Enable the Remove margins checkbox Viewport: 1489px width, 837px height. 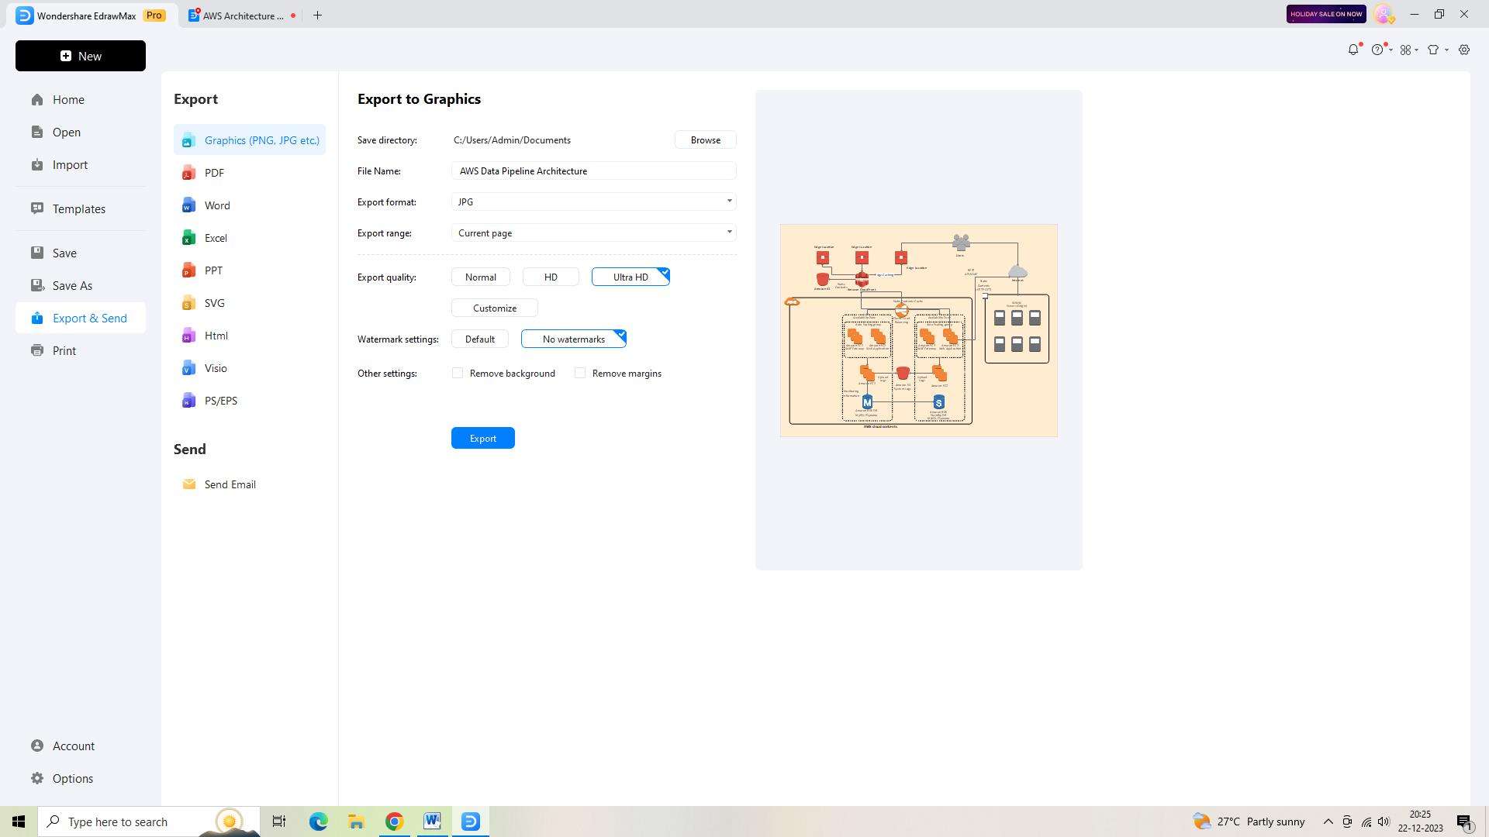(x=580, y=373)
